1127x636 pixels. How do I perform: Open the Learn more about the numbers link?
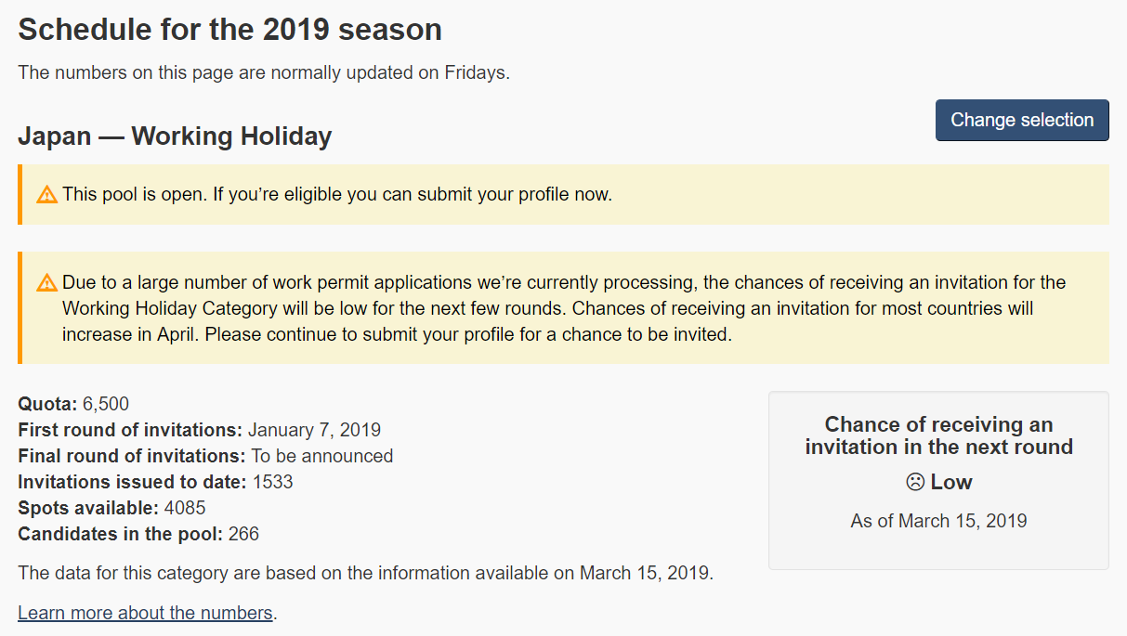[146, 613]
